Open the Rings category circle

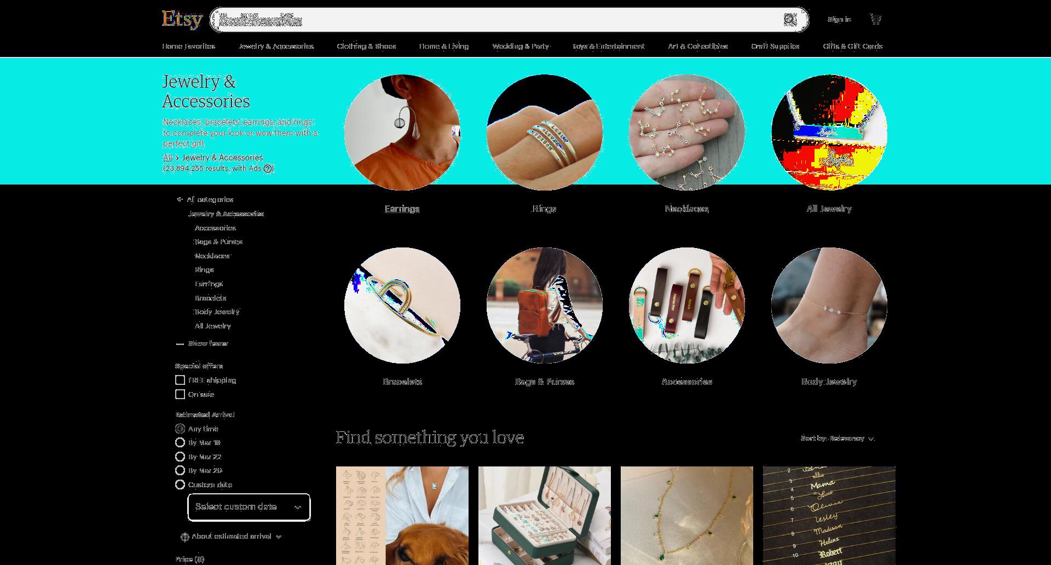pyautogui.click(x=545, y=132)
